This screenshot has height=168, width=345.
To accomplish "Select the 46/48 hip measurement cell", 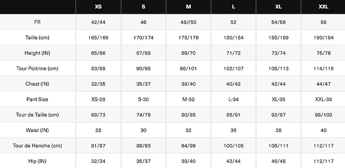I will [278, 161].
